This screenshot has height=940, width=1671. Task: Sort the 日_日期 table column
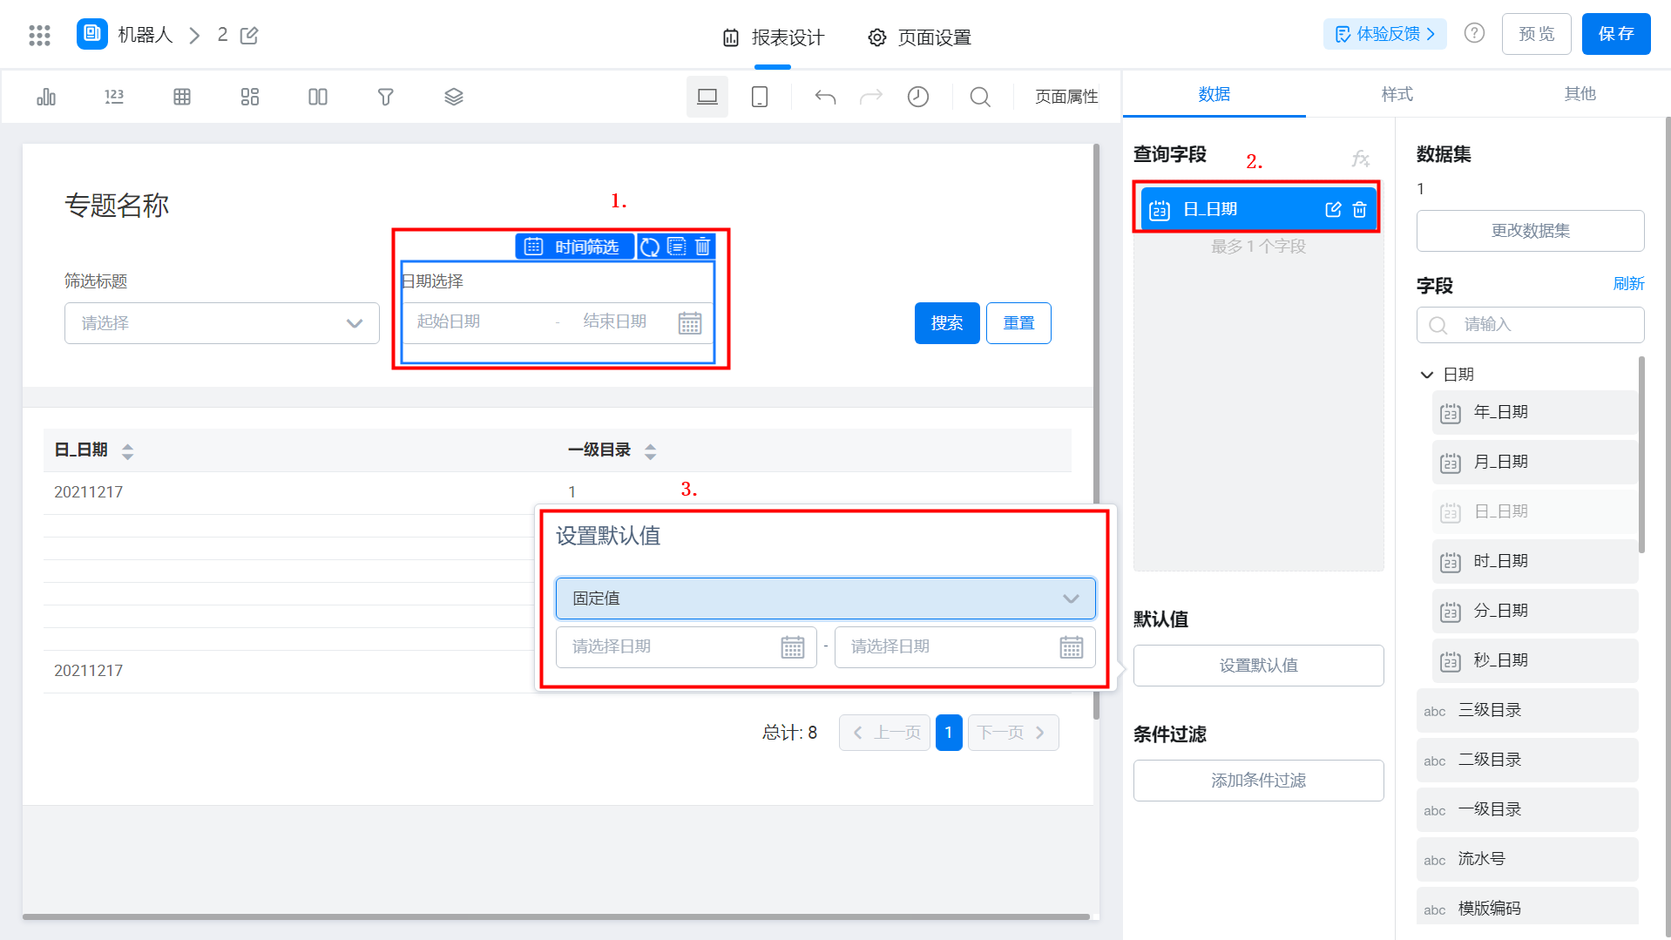(128, 451)
